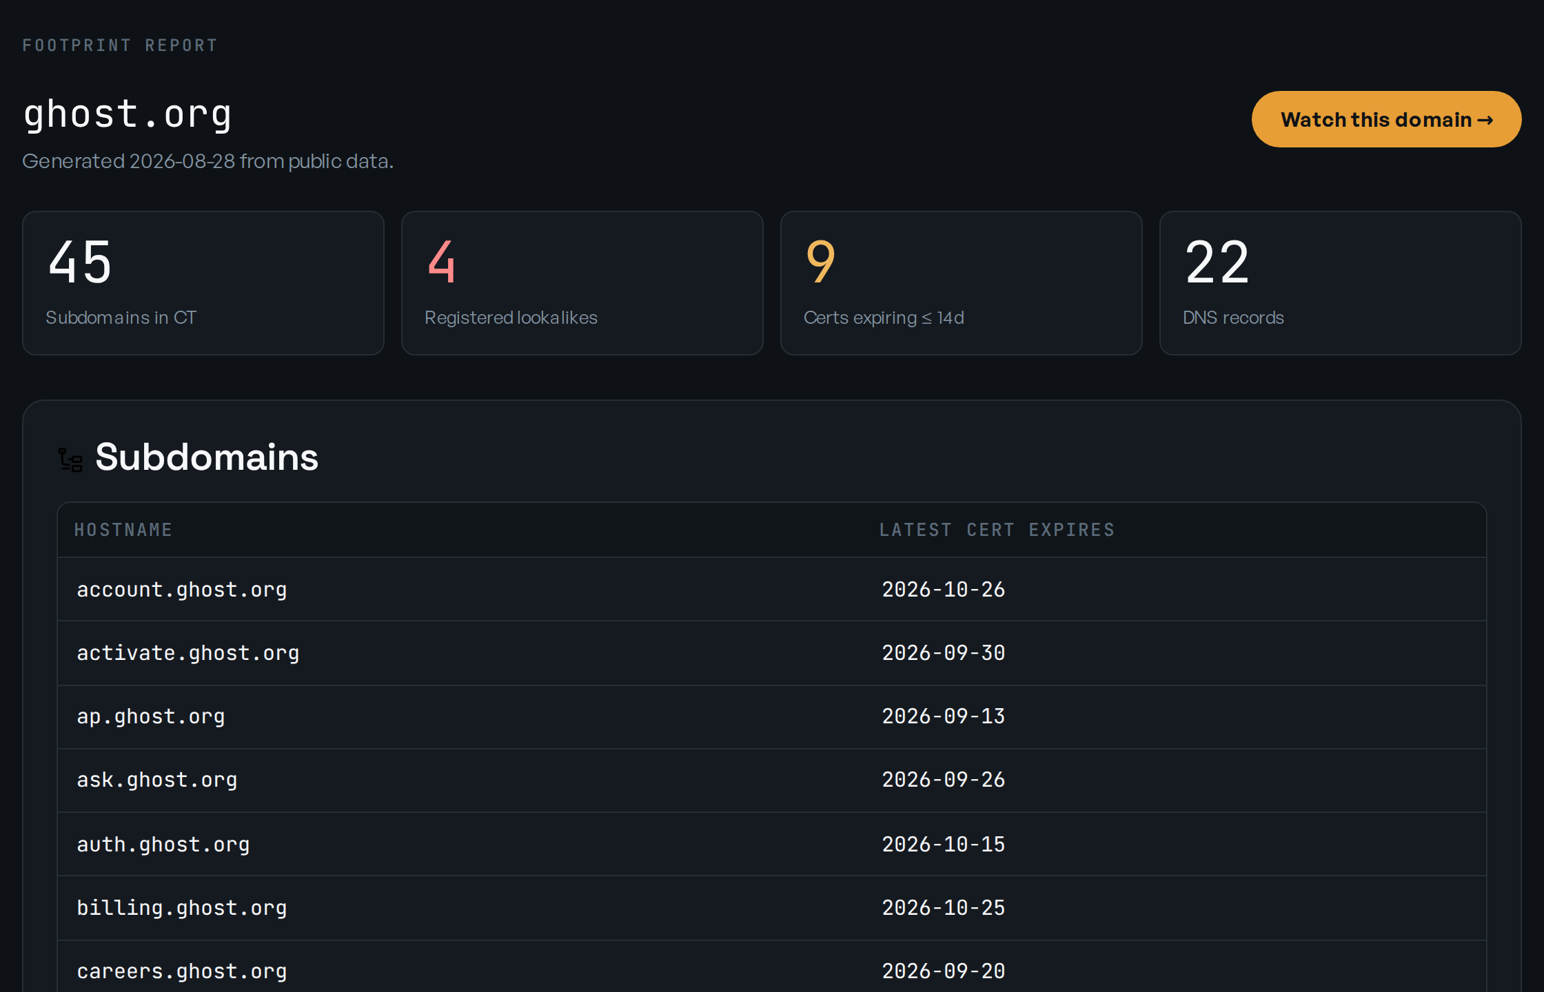Click expiry date 2026-09-13
Viewport: 1544px width, 992px height.
944,716
